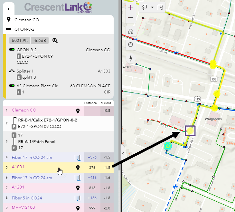Collapse the side panel with chevron handle
This screenshot has width=235, height=212.
pos(123,154)
